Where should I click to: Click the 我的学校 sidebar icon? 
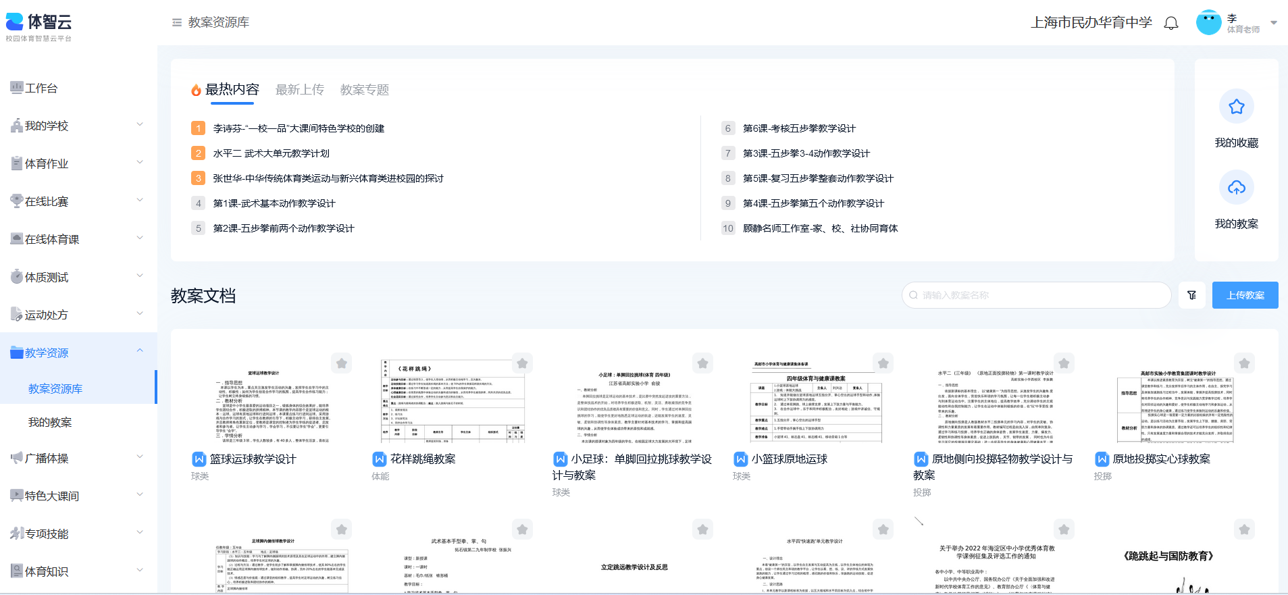(x=17, y=126)
